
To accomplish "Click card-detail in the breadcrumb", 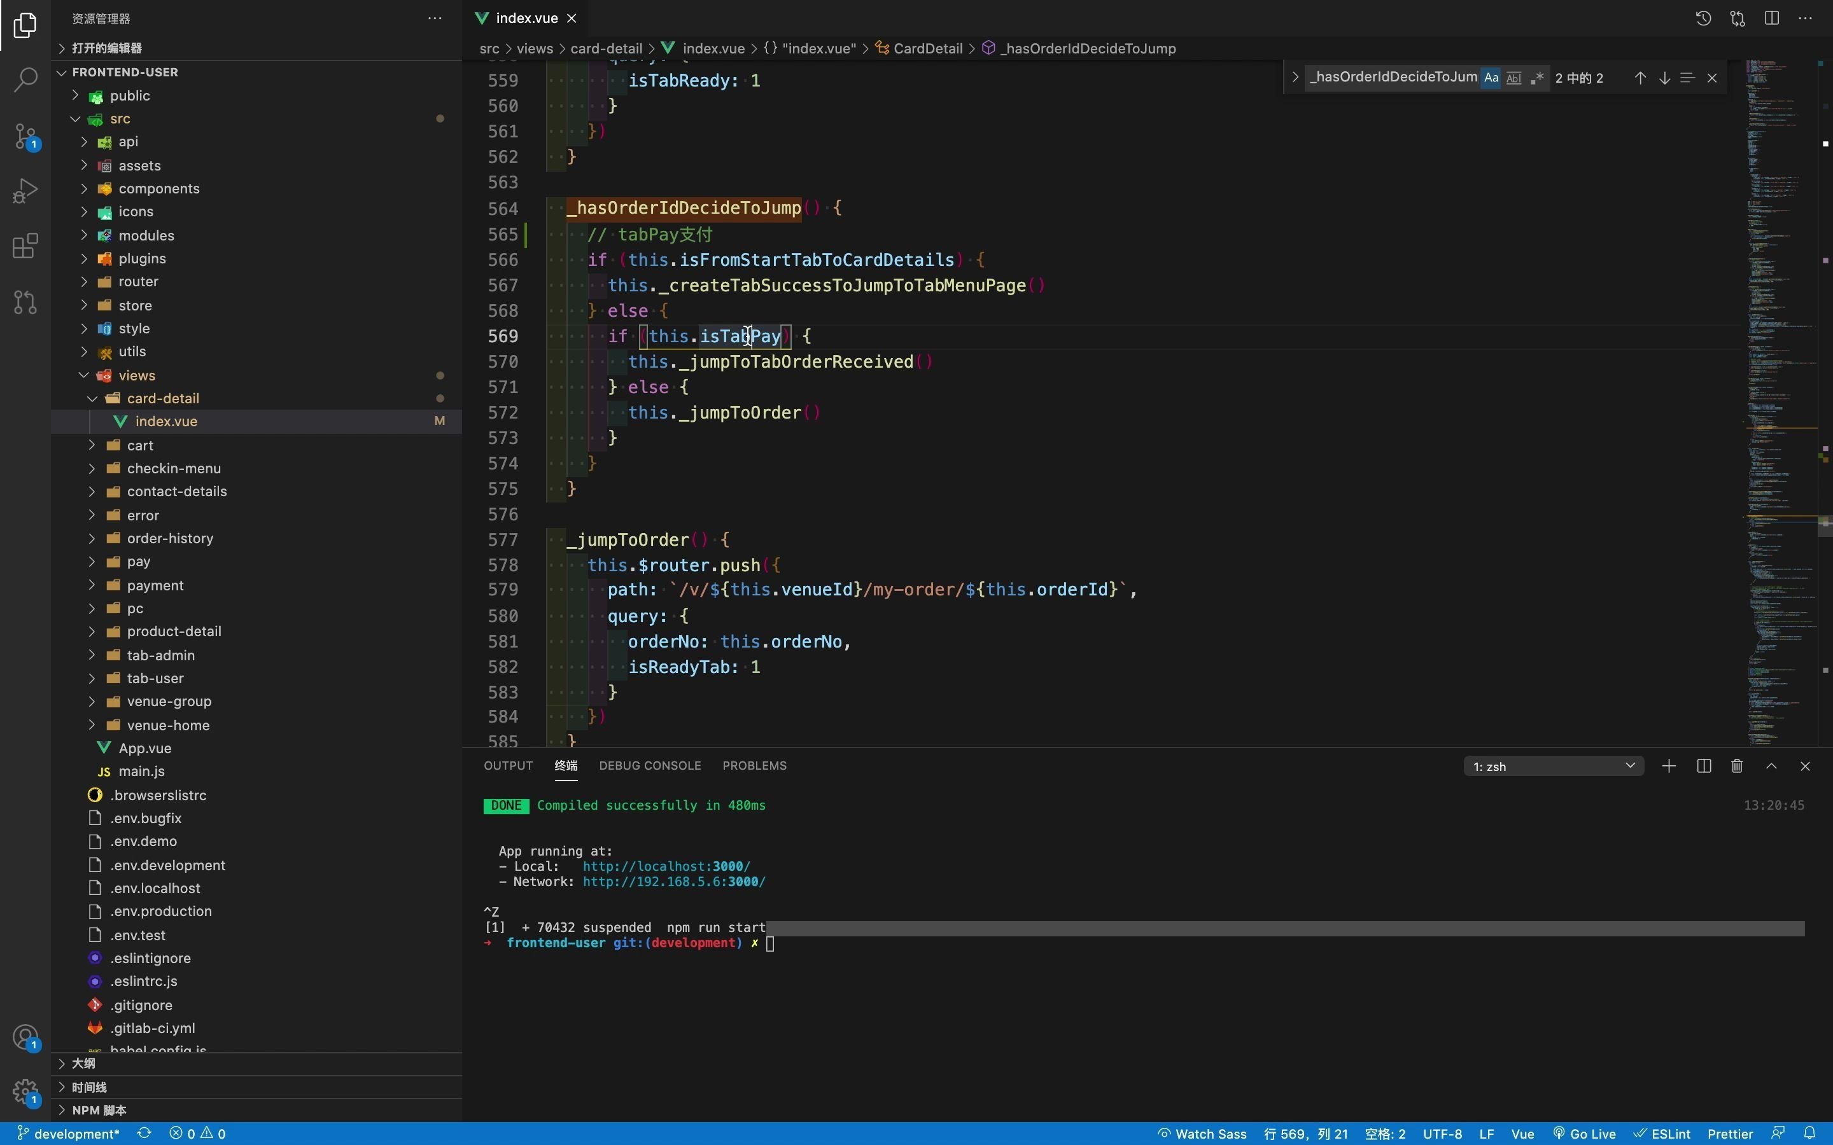I will 606,48.
